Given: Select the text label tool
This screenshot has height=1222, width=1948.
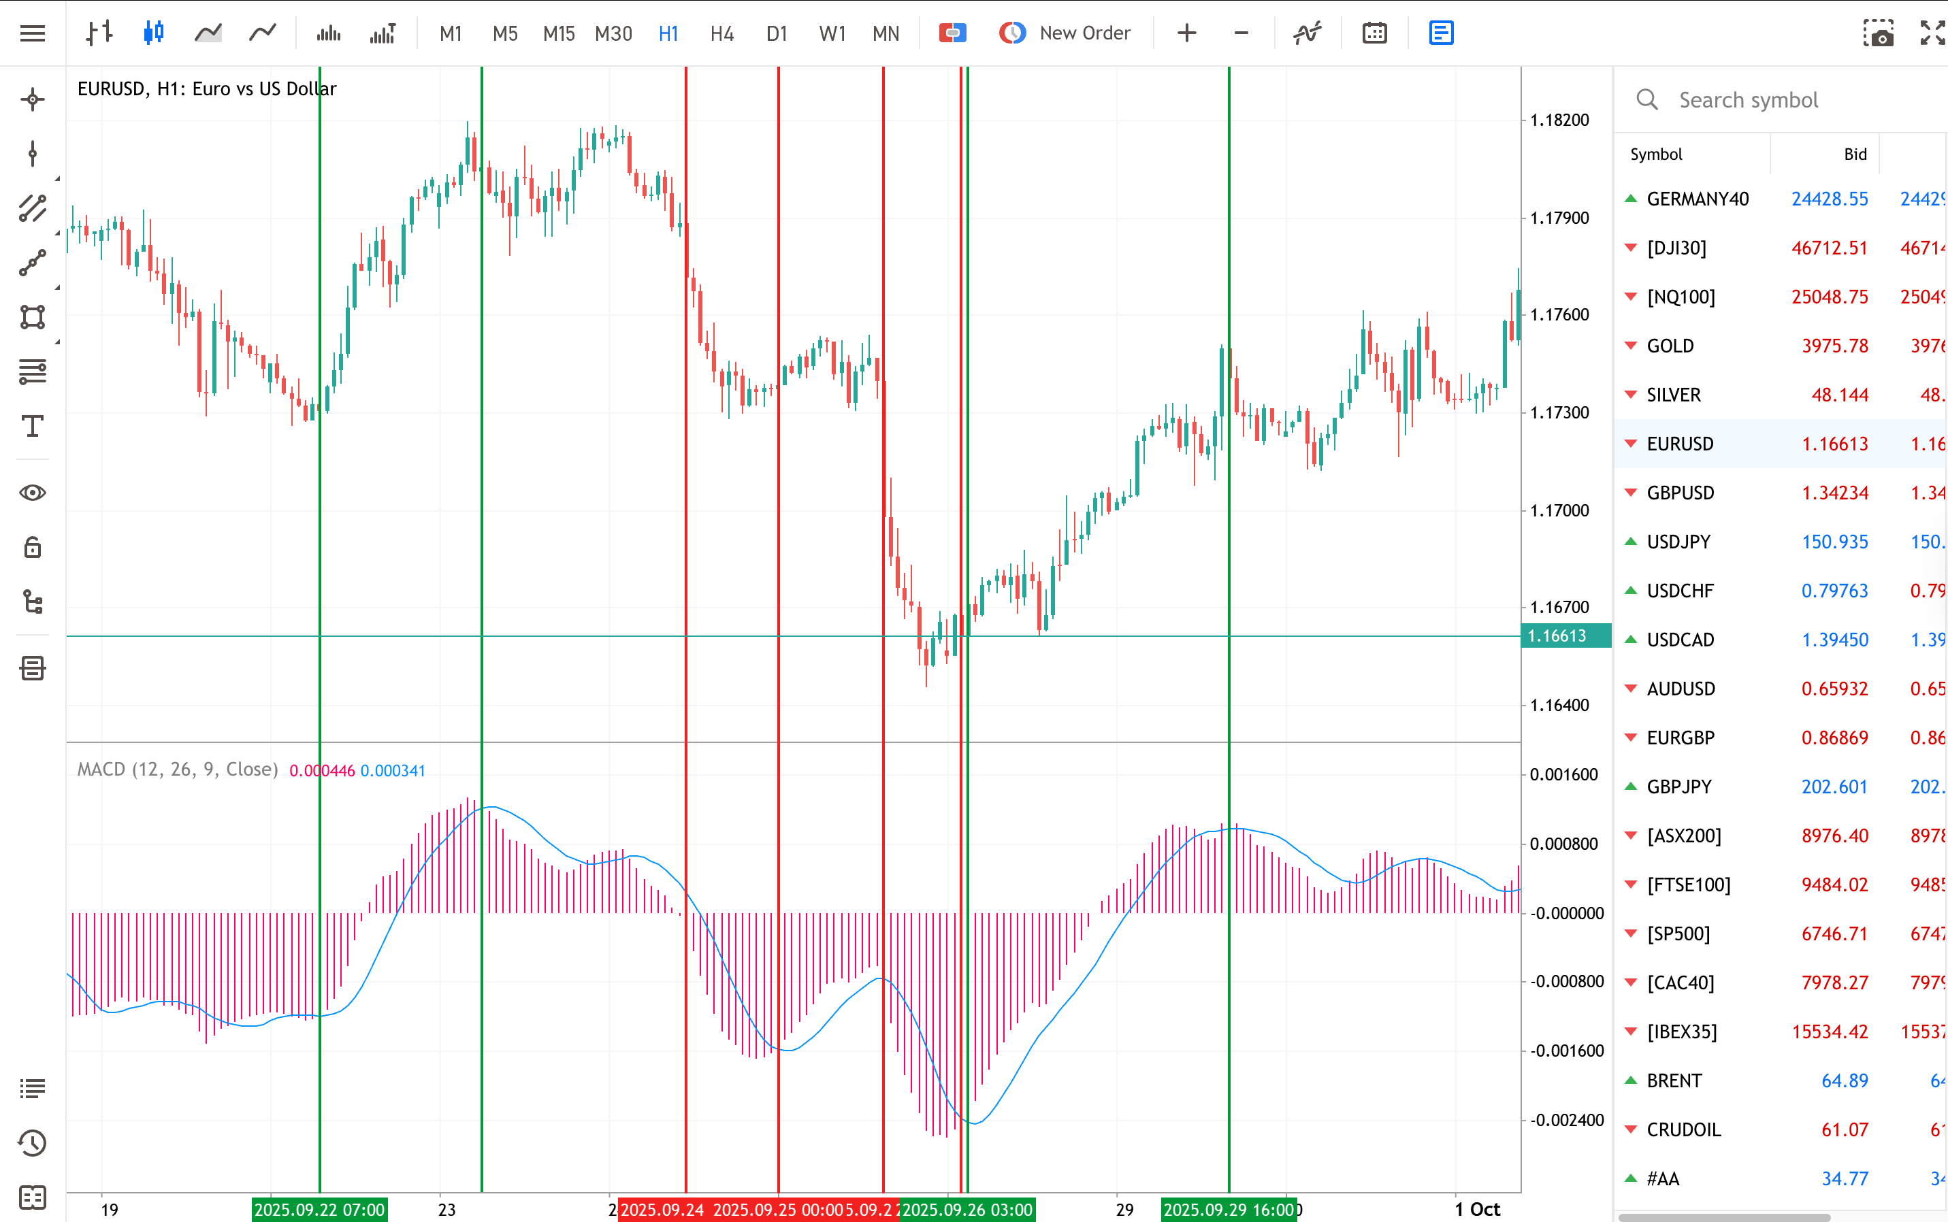Looking at the screenshot, I should tap(33, 426).
